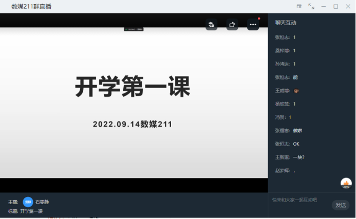Click the 聊天互动 chat panel header

pos(286,23)
